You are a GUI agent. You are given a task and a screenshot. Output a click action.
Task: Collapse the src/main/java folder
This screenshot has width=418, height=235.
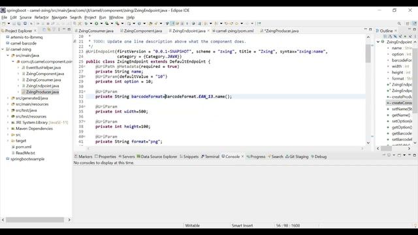click(x=8, y=55)
